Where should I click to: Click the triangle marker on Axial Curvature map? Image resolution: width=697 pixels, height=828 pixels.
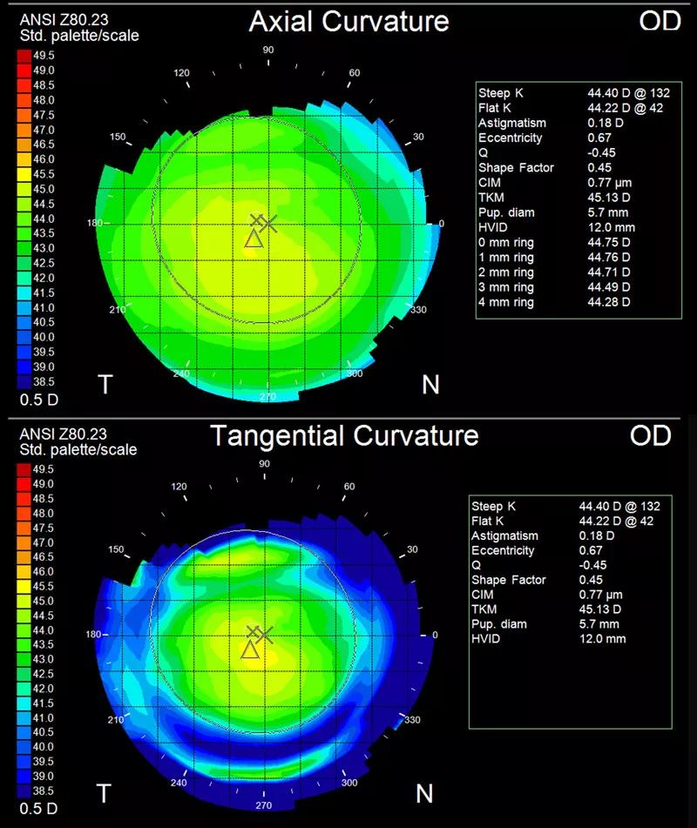(254, 239)
